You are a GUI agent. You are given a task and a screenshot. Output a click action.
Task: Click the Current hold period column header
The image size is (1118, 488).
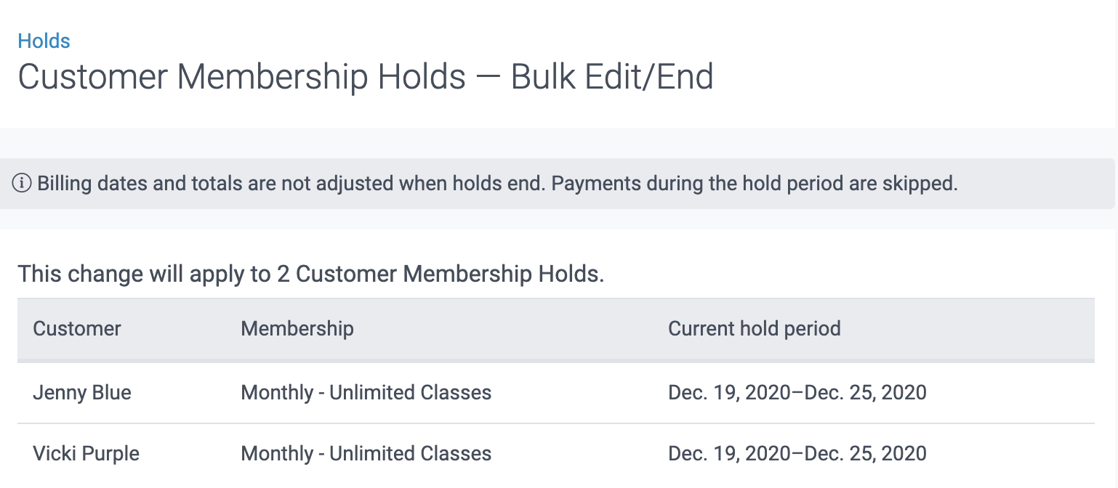(754, 329)
